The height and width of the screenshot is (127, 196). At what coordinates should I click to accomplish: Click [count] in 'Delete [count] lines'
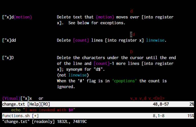(81, 40)
